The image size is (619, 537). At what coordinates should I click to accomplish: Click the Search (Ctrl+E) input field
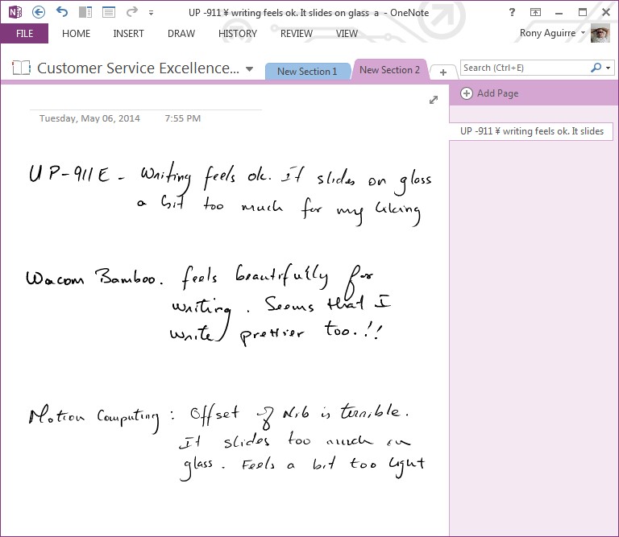tap(524, 68)
